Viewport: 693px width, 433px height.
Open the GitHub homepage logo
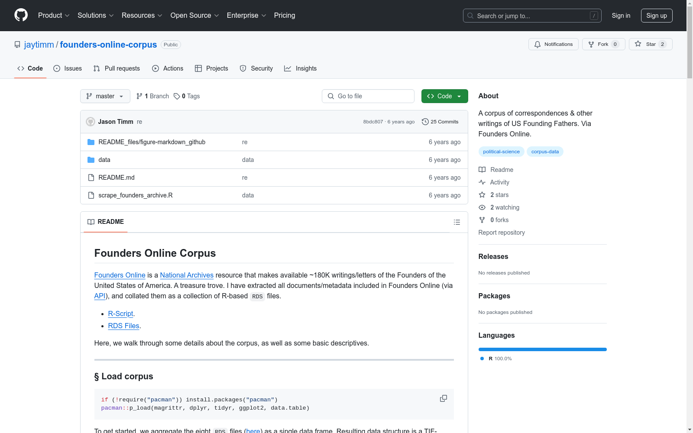pos(21,15)
